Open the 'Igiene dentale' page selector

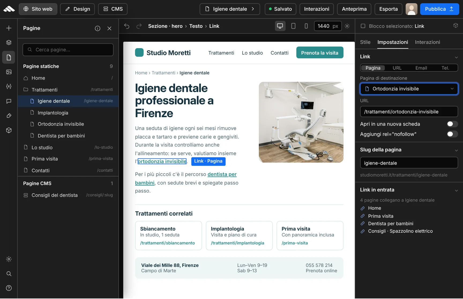tap(230, 9)
